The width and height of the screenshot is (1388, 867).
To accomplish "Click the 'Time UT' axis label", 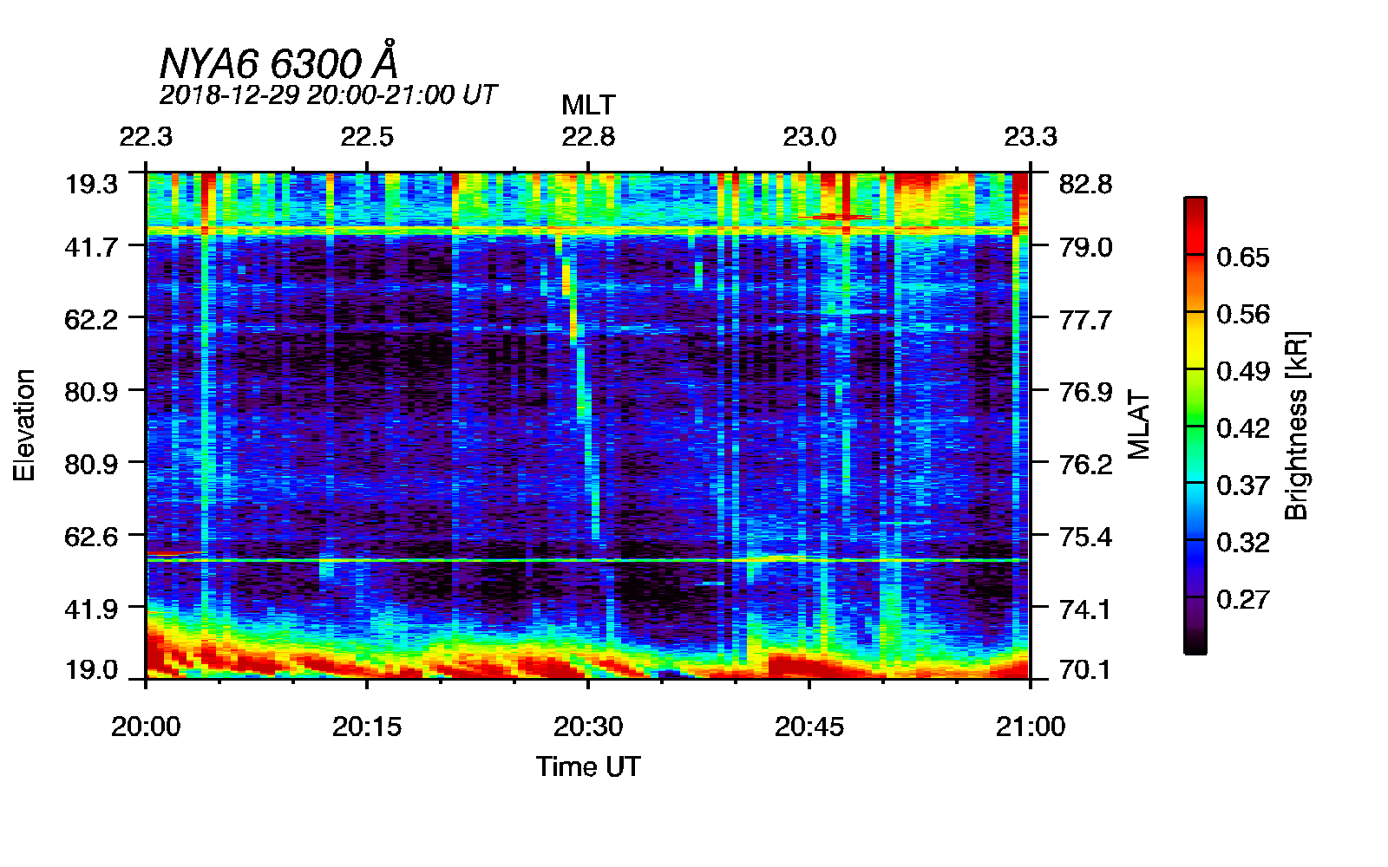I will 588,766.
